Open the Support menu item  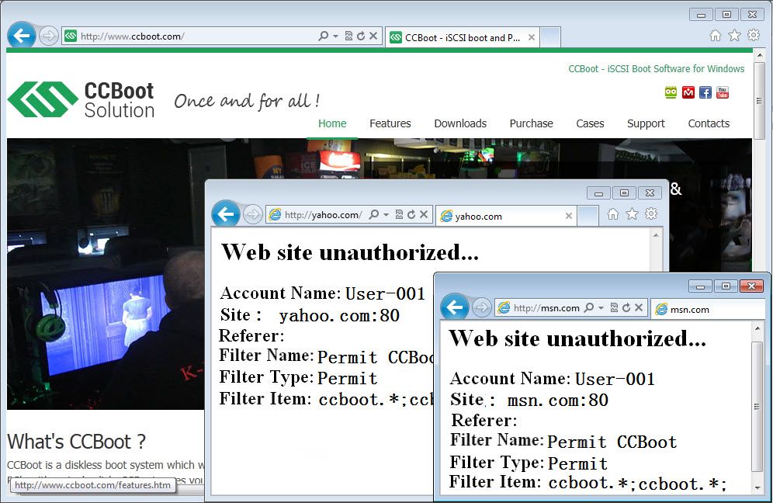tap(646, 123)
